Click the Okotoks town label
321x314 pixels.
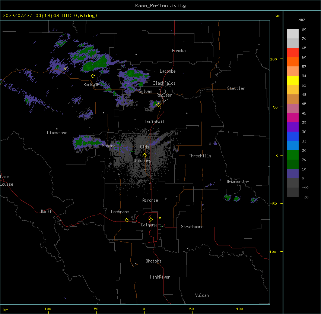pos(153,261)
